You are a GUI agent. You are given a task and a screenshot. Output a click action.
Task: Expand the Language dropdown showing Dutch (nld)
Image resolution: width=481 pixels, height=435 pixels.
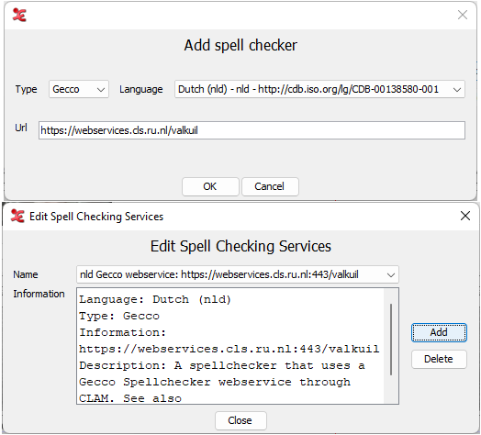pos(319,89)
